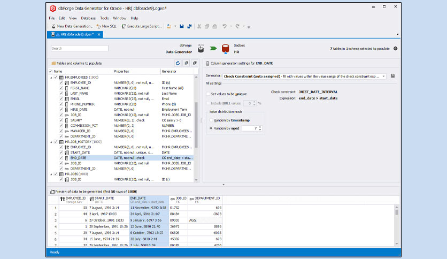Click the Save toolbar icon

(x=182, y=26)
